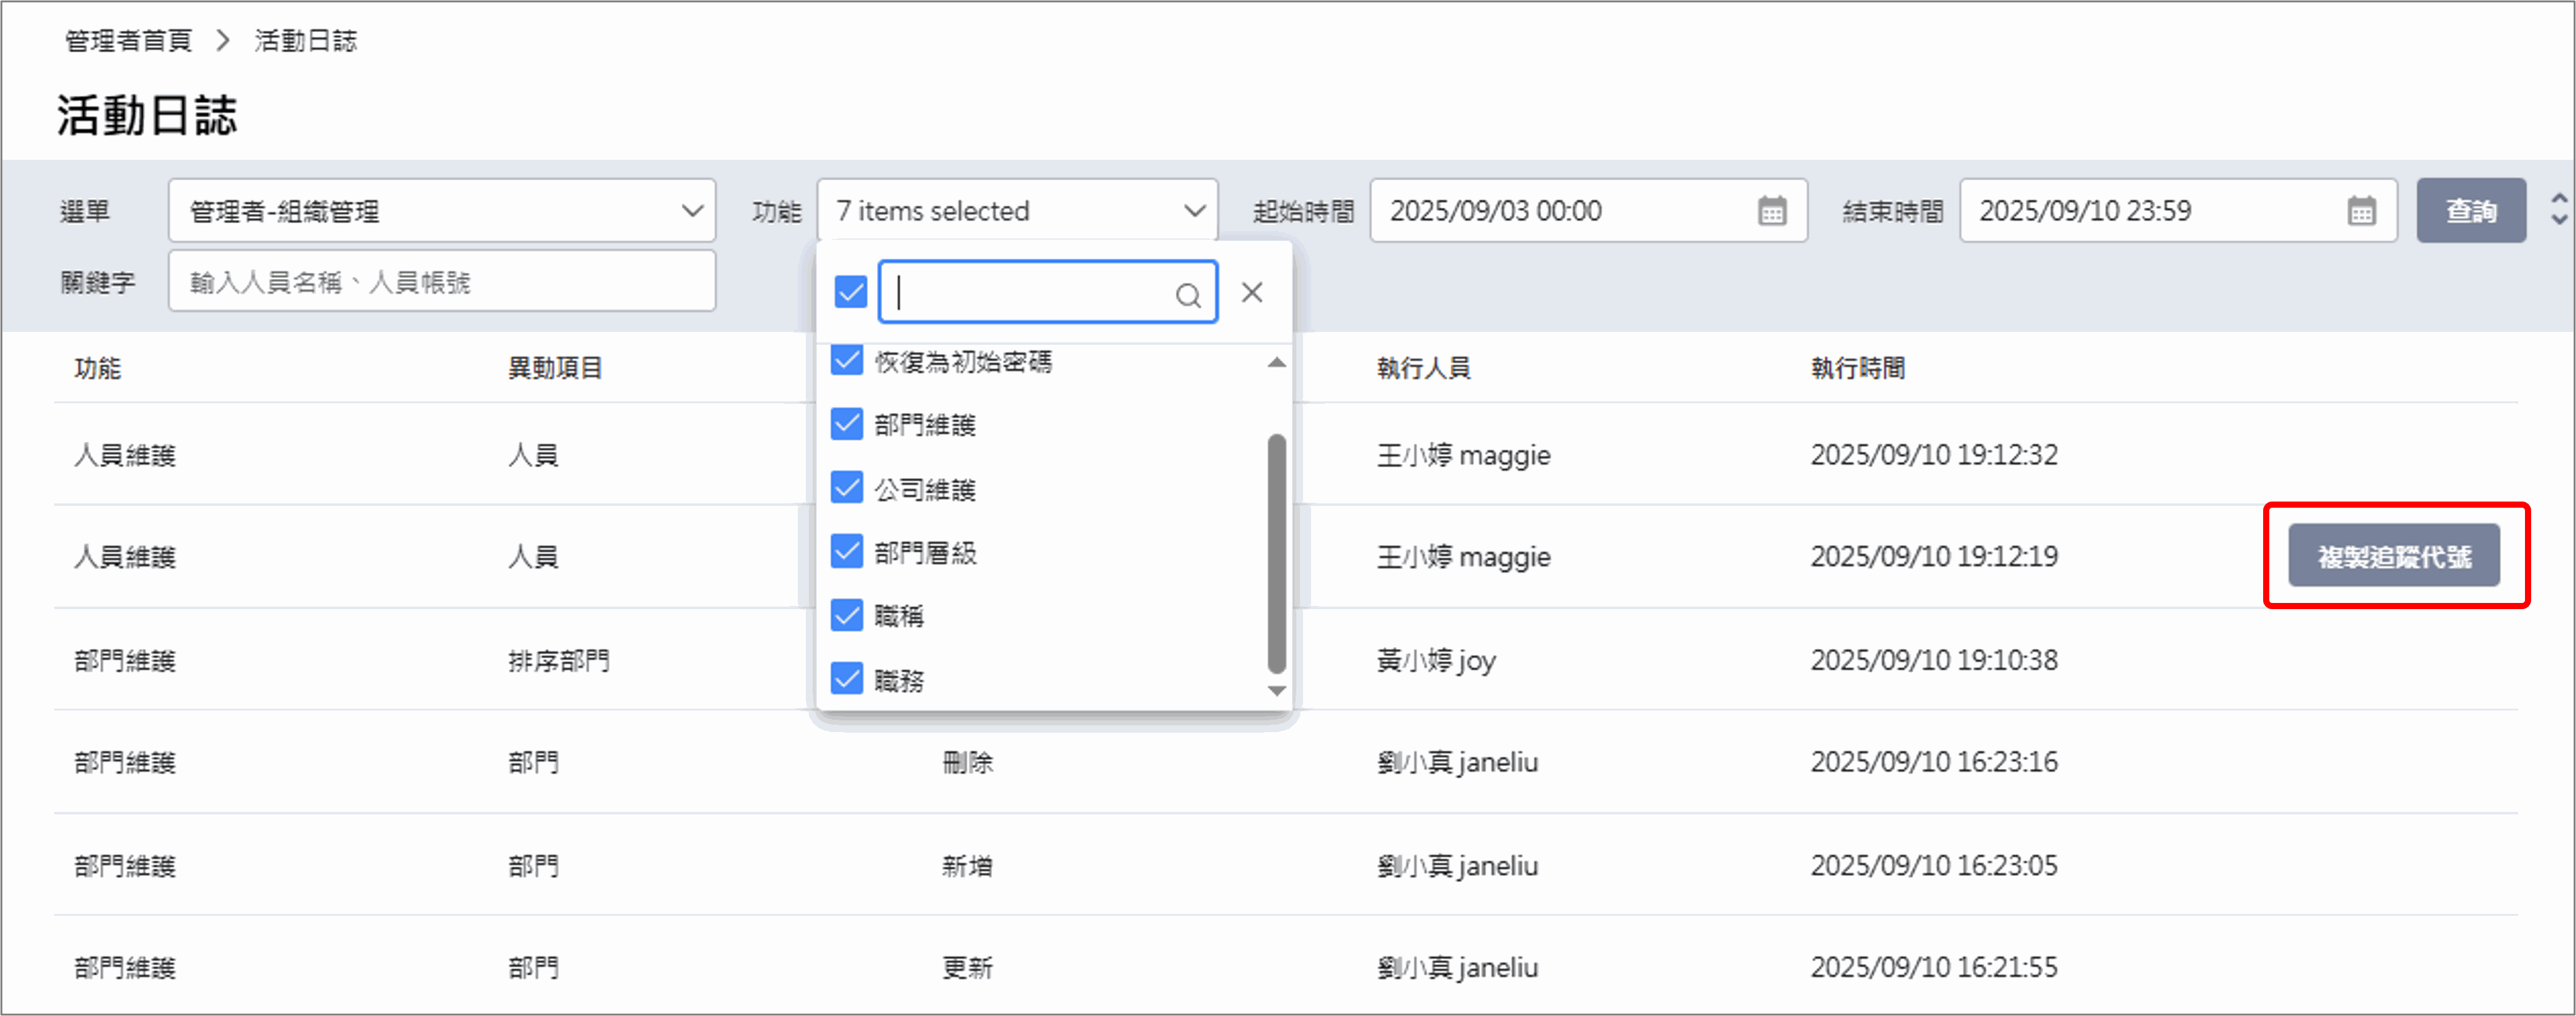Click the breadcrumb chevron separator
Image resolution: width=2576 pixels, height=1016 pixels.
(x=223, y=41)
